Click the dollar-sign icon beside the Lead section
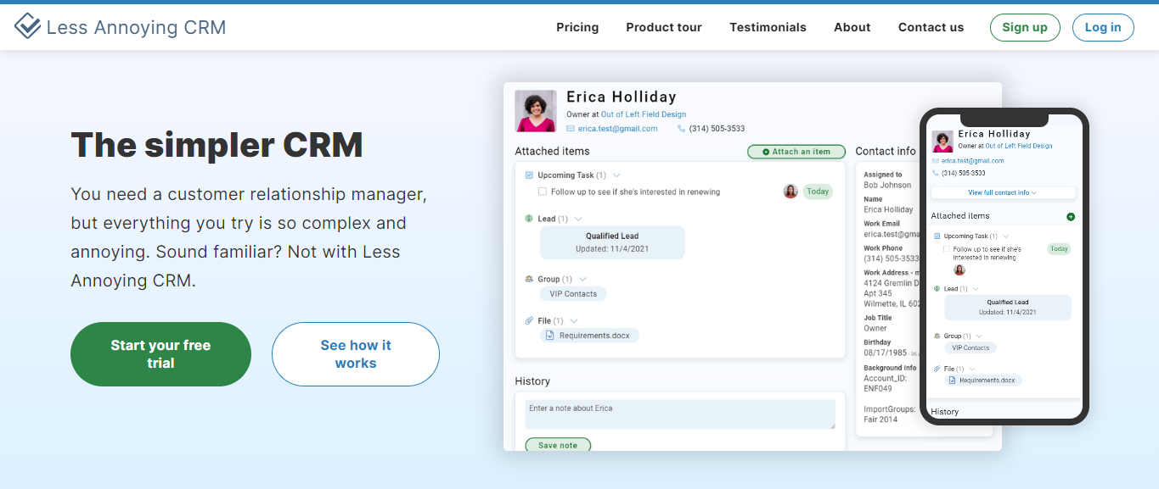This screenshot has height=489, width=1159. pos(528,218)
